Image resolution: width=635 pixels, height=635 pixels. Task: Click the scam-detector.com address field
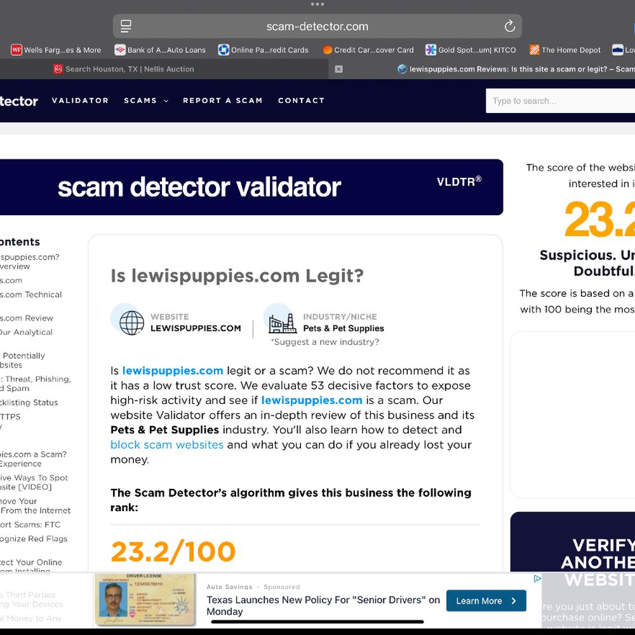pos(317,26)
